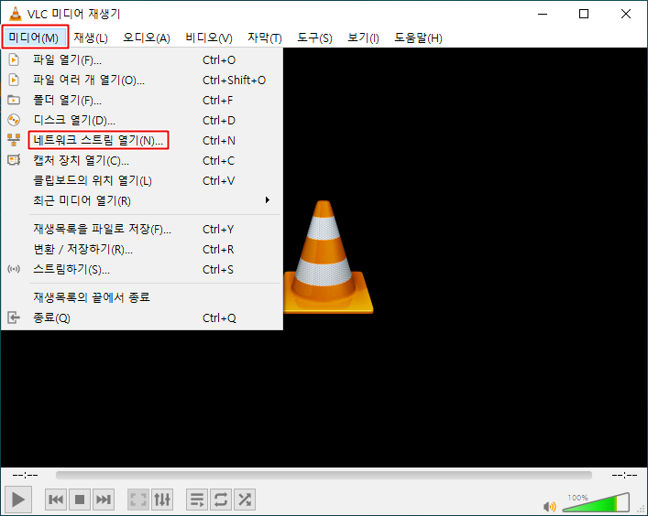648x516 pixels.
Task: Select 폴더 열기(F)... menu entry
Action: click(142, 101)
